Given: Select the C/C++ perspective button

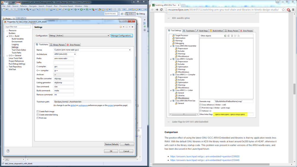Looking at the screenshot, I should (131, 14).
